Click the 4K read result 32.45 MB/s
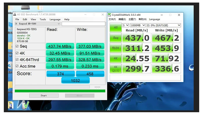This screenshot has height=114, width=203. (x=60, y=53)
